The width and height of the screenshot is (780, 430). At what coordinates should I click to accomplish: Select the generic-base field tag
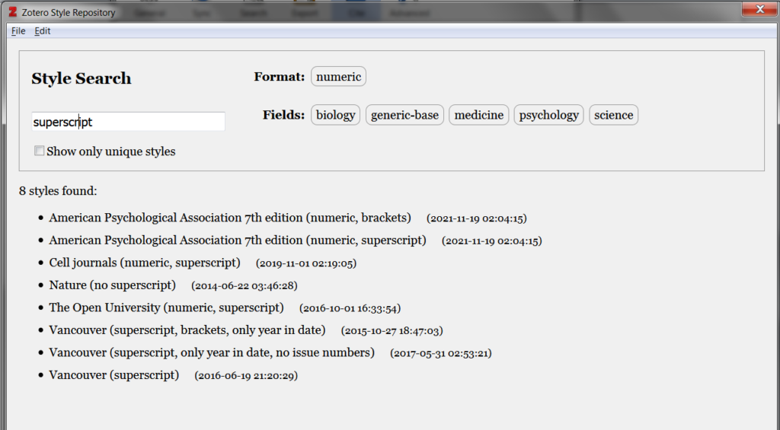coord(404,115)
